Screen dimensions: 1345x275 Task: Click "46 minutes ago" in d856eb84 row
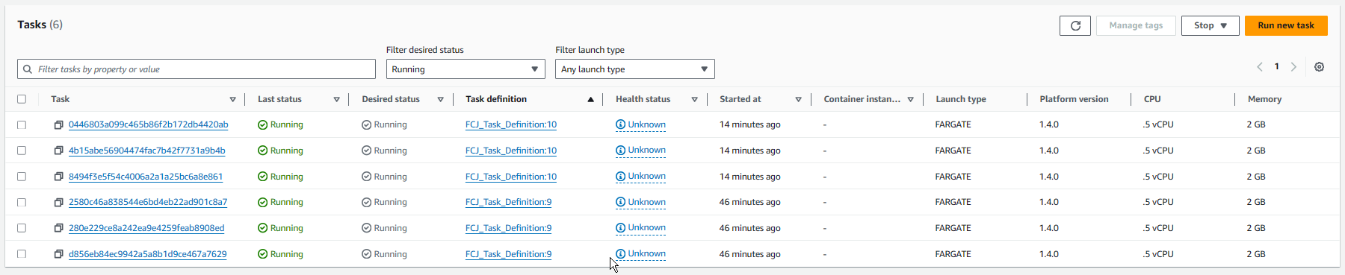(x=750, y=254)
